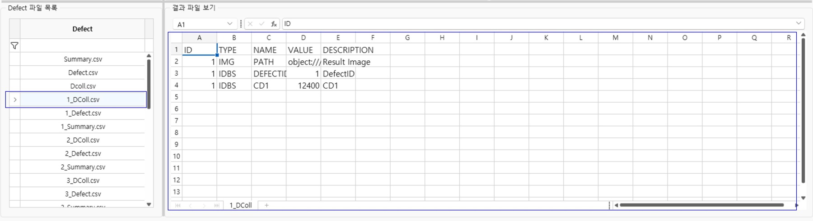The image size is (813, 221).
Task: Open the Name Box cell reference dropdown
Action: tap(229, 24)
